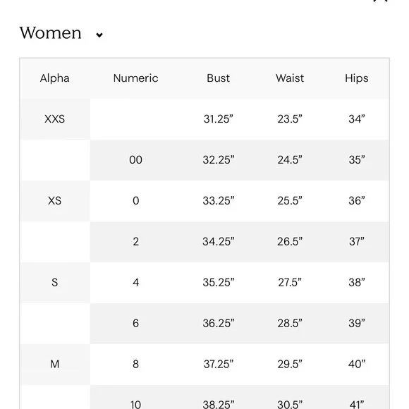
Task: Click the Waist column header
Action: [x=290, y=78]
